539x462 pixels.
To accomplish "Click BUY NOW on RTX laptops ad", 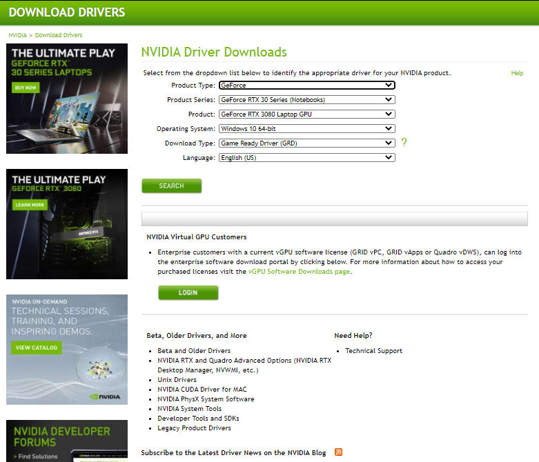I will point(26,88).
